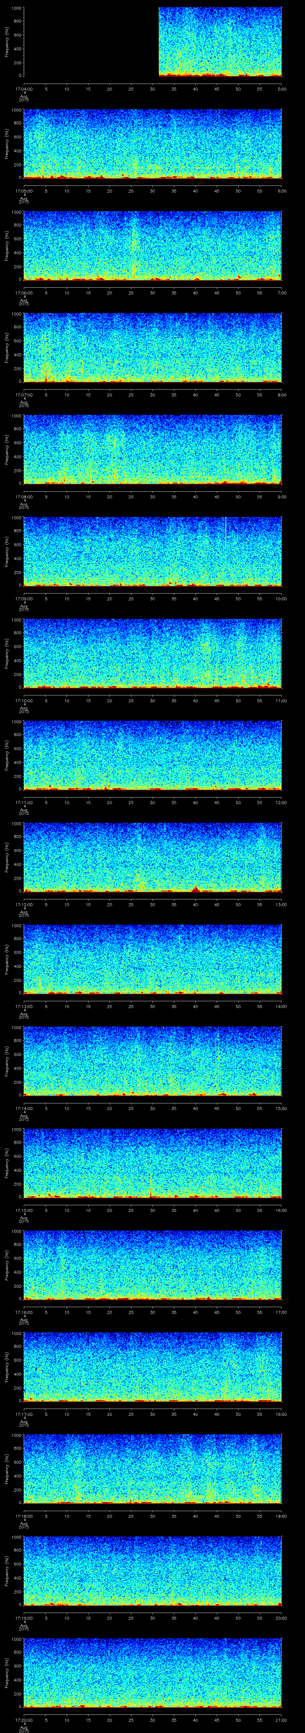Screen dimensions: 305x1733
Task: Select the spectrogram panel starting at 17:15:00
Action: pos(153,1163)
